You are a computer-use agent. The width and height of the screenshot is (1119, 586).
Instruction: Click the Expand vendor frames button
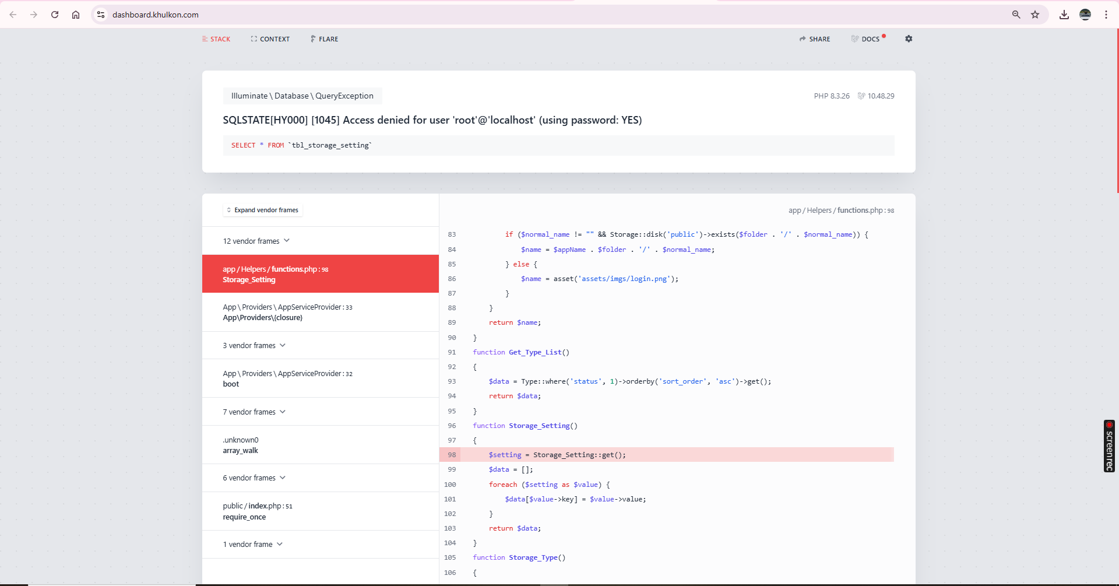[263, 210]
